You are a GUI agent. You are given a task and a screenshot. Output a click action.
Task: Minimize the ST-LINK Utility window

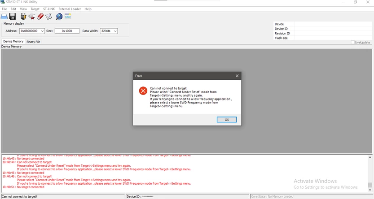point(343,2)
